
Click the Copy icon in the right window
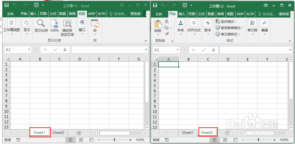pos(166,28)
